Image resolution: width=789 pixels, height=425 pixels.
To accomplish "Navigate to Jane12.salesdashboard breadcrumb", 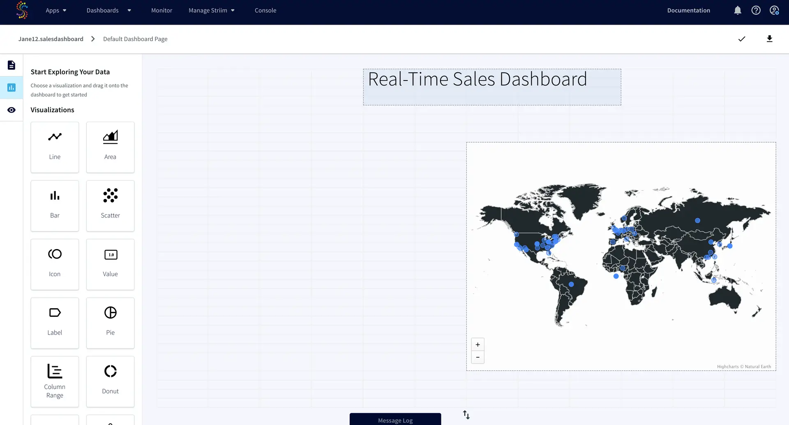I will [51, 39].
